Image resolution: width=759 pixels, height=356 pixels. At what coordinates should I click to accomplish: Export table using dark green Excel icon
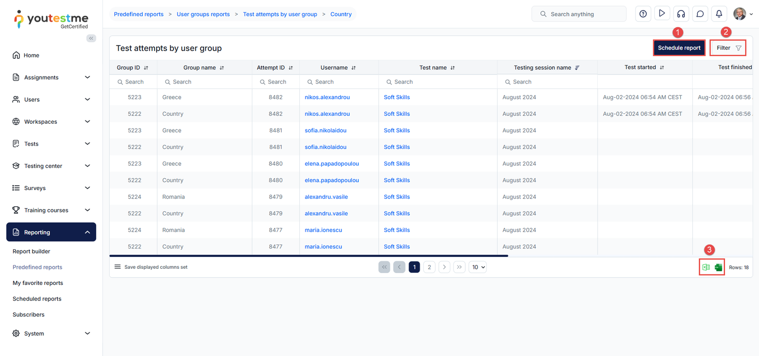click(x=718, y=267)
